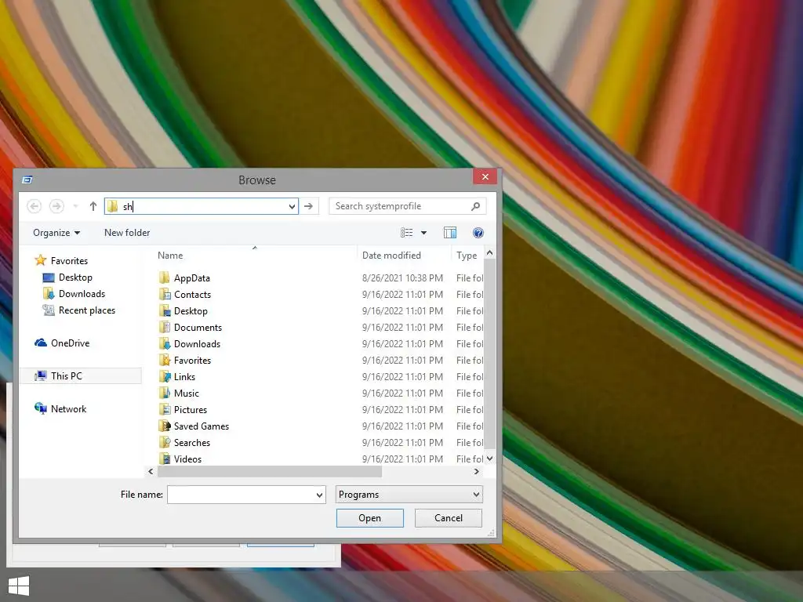Viewport: 803px width, 602px height.
Task: Select Network in navigation pane
Action: [x=61, y=409]
